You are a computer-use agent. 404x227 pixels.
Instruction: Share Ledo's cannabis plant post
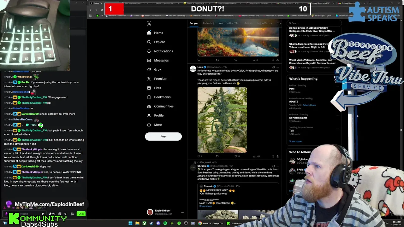pyautogui.click(x=277, y=156)
